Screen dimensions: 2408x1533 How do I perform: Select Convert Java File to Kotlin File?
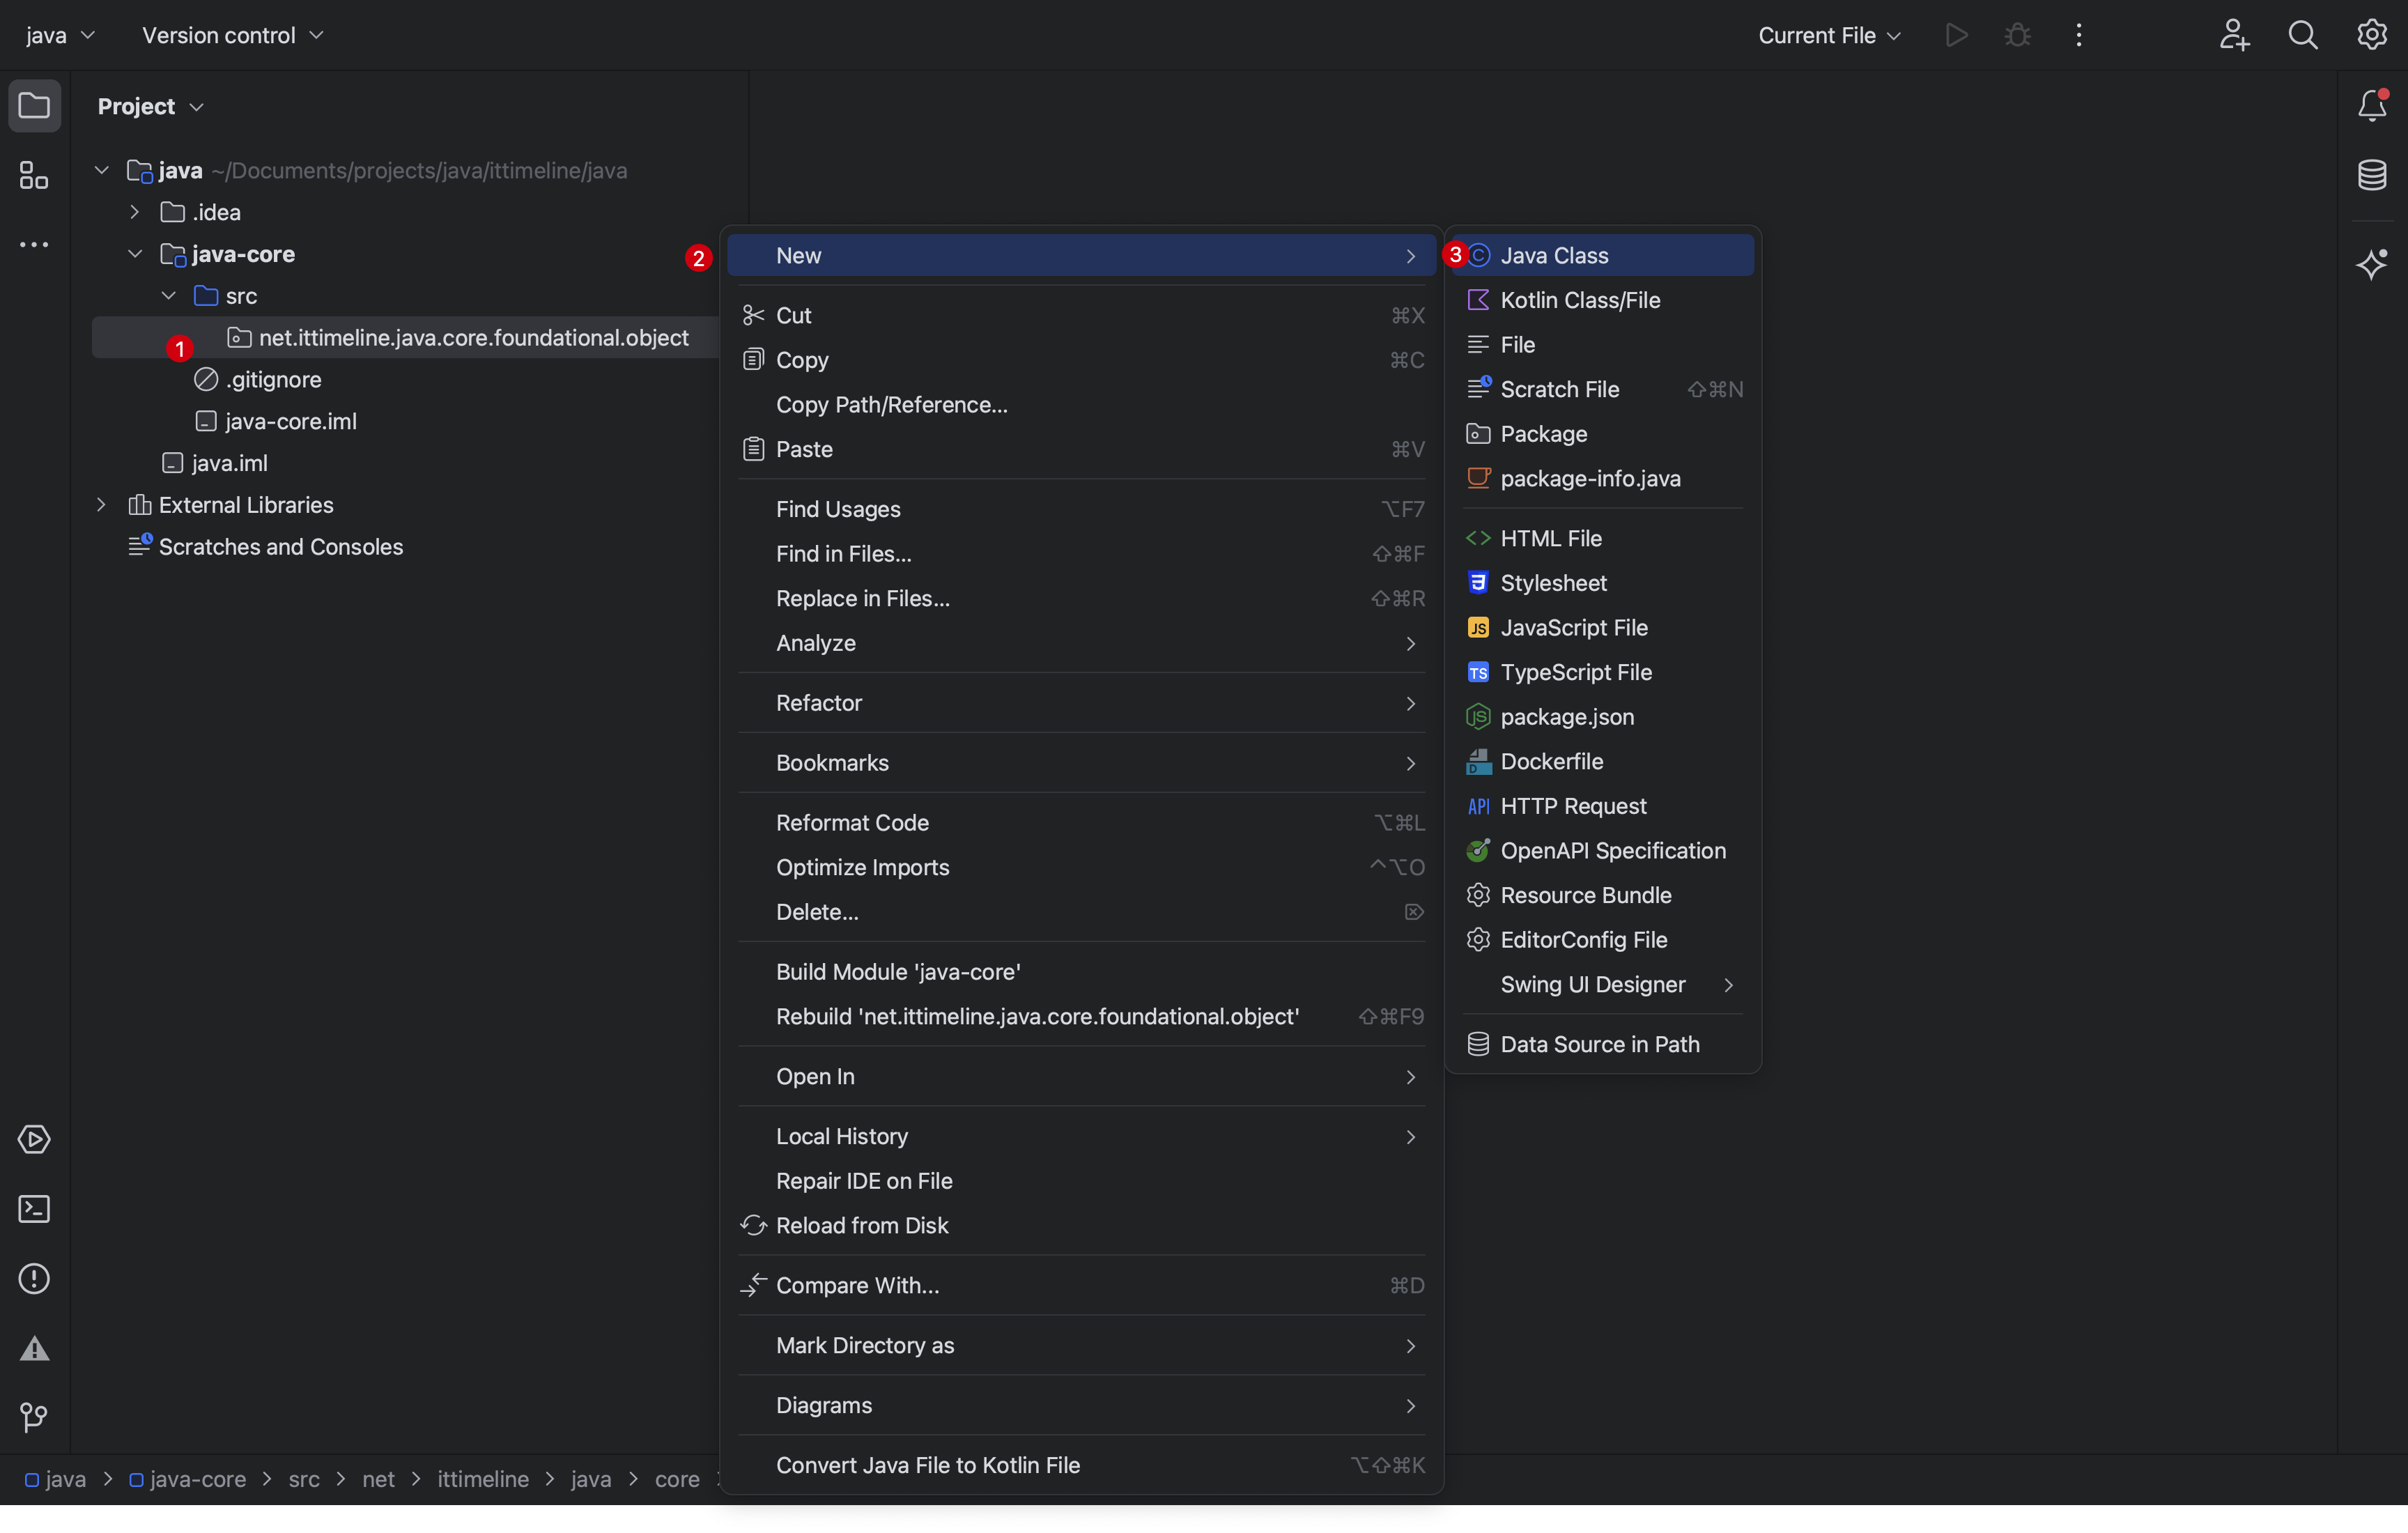(x=1082, y=1465)
